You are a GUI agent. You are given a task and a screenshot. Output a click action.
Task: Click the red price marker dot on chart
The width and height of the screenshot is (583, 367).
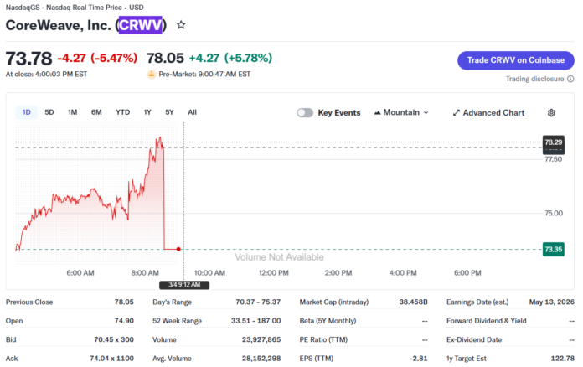[178, 249]
